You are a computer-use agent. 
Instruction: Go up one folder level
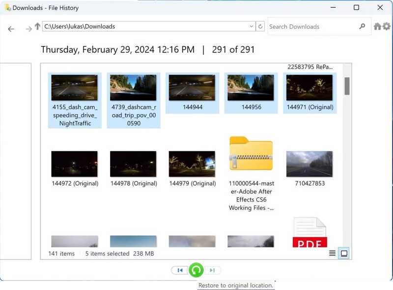(x=37, y=26)
